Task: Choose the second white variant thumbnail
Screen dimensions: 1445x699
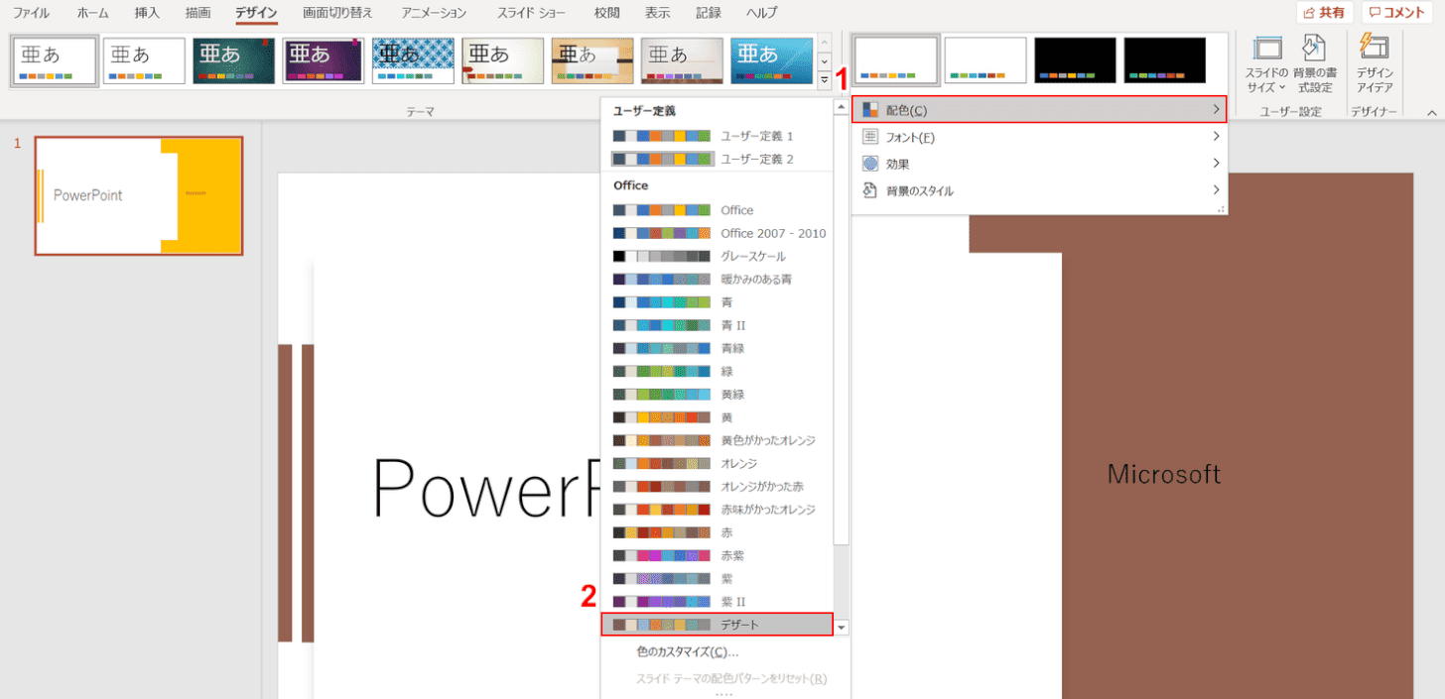Action: [985, 60]
